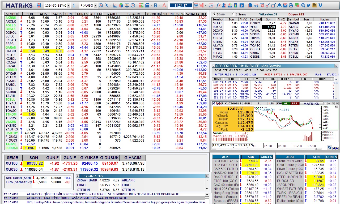Expand the arrow beside the B icon

(x=160, y=5)
